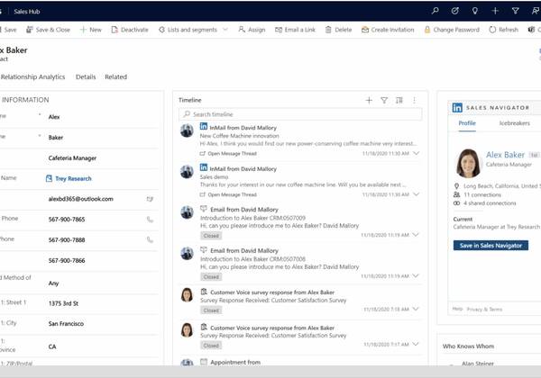Add a new timeline record with plus icon
Image resolution: width=541 pixels, height=378 pixels.
click(x=369, y=100)
